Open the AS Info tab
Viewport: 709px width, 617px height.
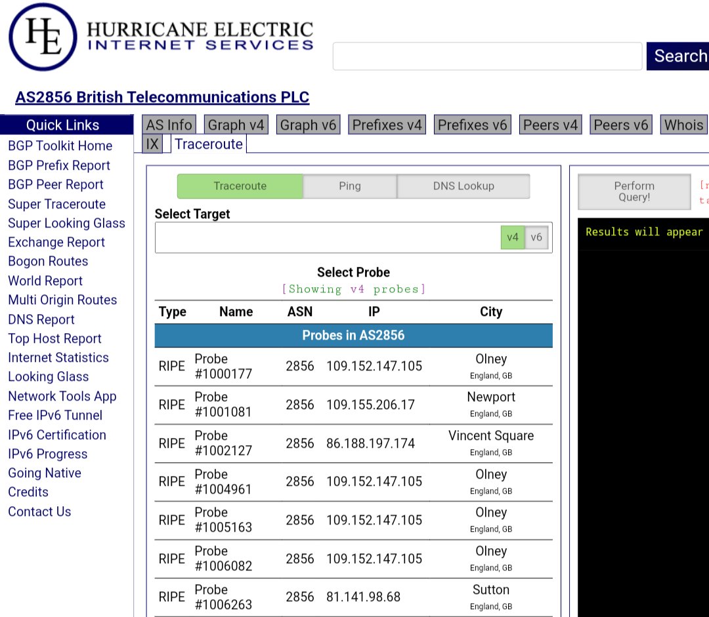pyautogui.click(x=169, y=125)
